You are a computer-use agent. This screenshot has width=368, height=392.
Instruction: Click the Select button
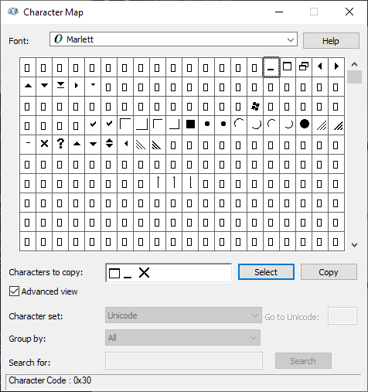point(266,272)
